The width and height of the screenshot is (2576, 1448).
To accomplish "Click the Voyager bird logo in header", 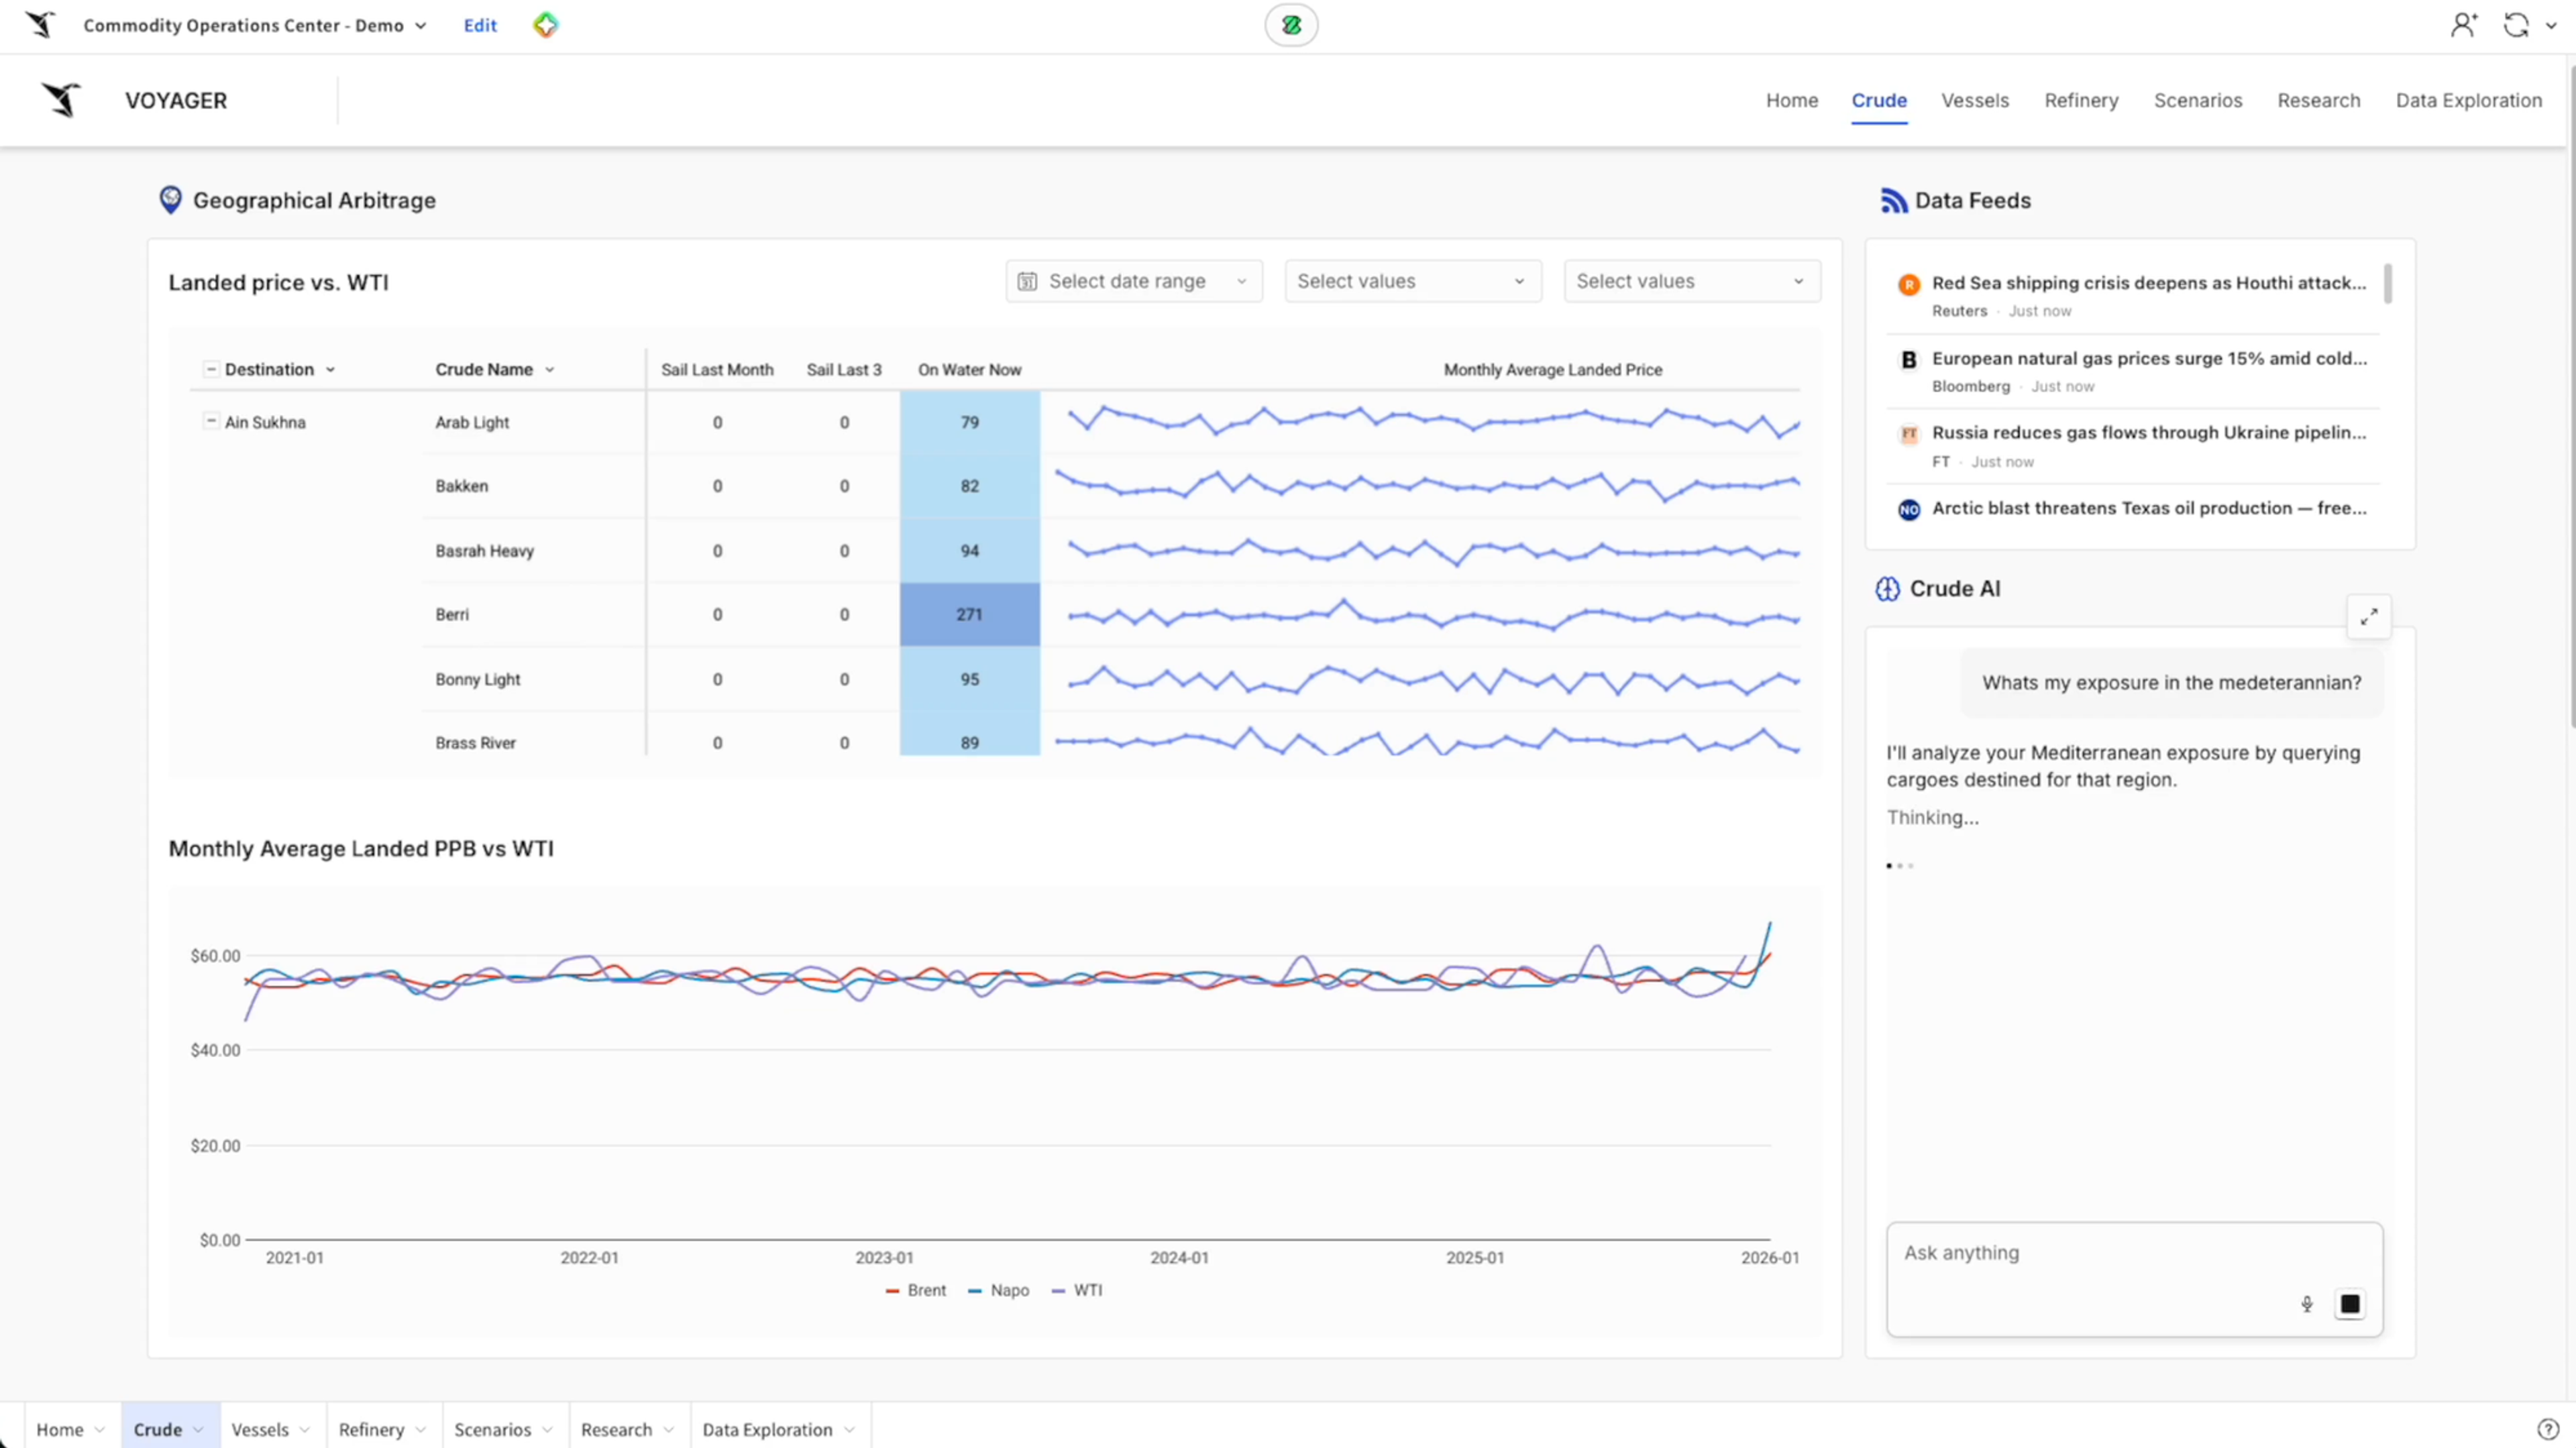I will [61, 100].
